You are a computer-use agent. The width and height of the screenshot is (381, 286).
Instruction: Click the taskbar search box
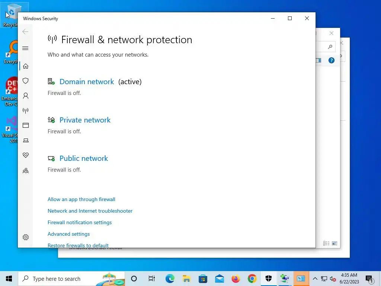[x=71, y=279]
